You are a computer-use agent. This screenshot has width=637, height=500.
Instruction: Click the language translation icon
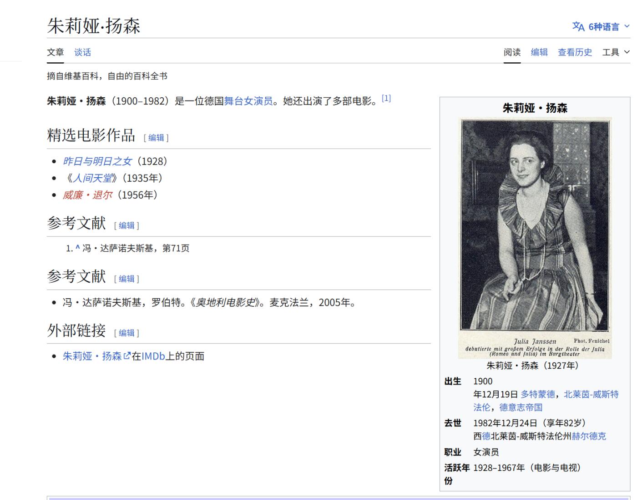(578, 26)
